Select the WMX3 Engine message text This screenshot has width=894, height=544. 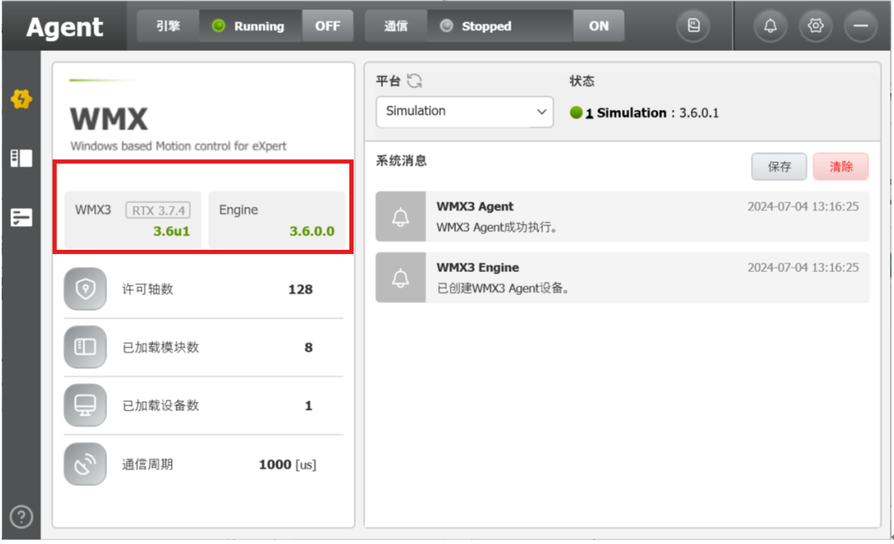point(503,288)
